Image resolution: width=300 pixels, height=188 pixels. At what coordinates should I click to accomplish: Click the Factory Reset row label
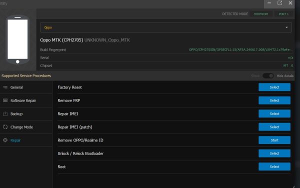[69, 87]
